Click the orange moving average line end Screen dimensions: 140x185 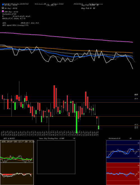(x=132, y=53)
